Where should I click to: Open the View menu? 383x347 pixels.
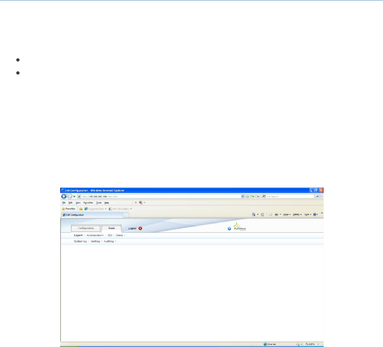[78, 203]
